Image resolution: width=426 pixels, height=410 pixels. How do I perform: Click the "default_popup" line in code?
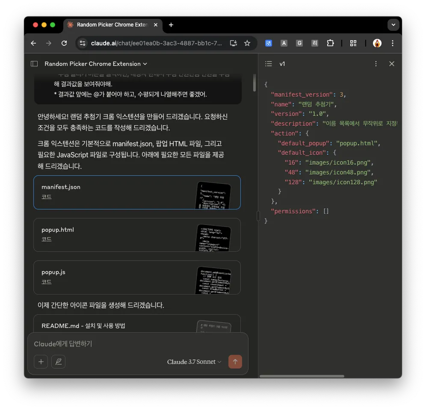[329, 143]
